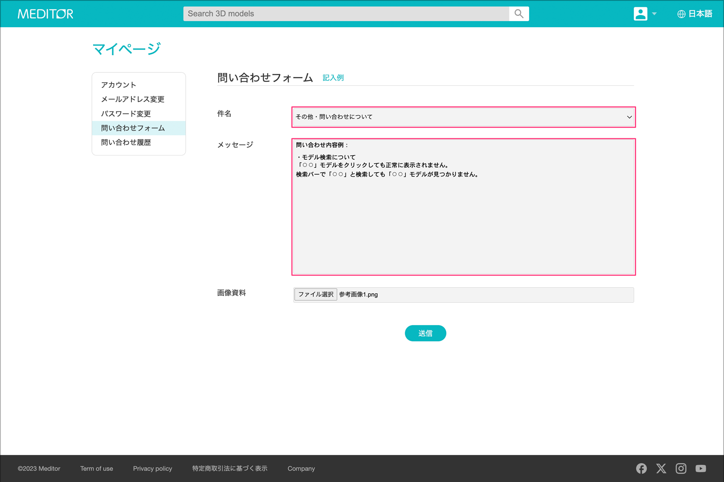Open Meditor's YouTube icon
This screenshot has height=482, width=724.
(701, 468)
